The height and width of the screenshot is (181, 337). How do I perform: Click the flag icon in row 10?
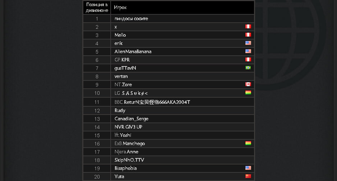[248, 93]
